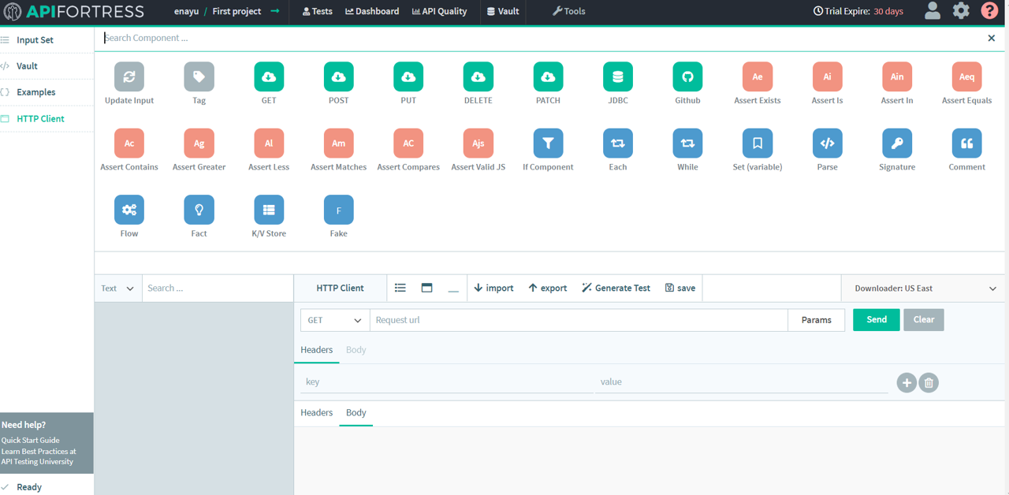The image size is (1009, 495).
Task: Close the component search panel
Action: [991, 38]
